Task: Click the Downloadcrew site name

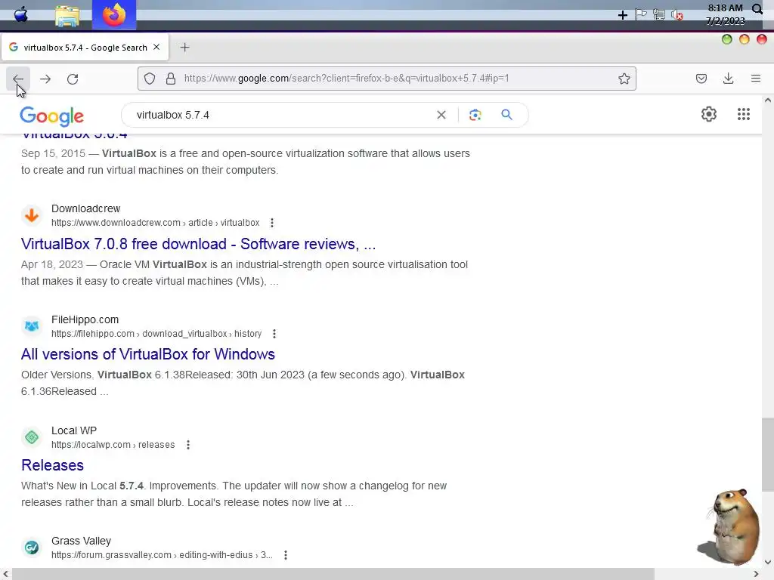Action: click(86, 208)
